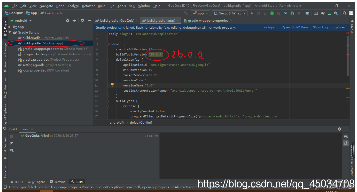
Task: Open the Build menu
Action: (102, 6)
